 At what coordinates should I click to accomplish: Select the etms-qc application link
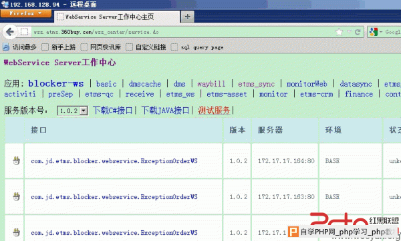coord(99,95)
